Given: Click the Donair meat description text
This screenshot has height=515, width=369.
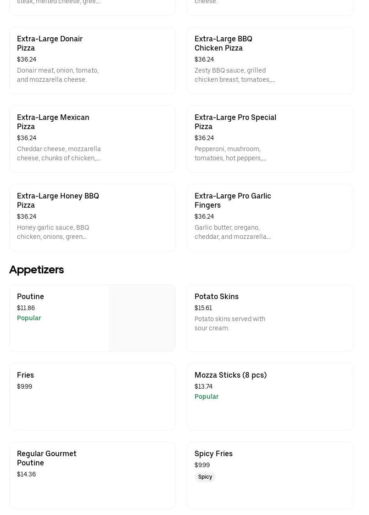Looking at the screenshot, I should [58, 75].
